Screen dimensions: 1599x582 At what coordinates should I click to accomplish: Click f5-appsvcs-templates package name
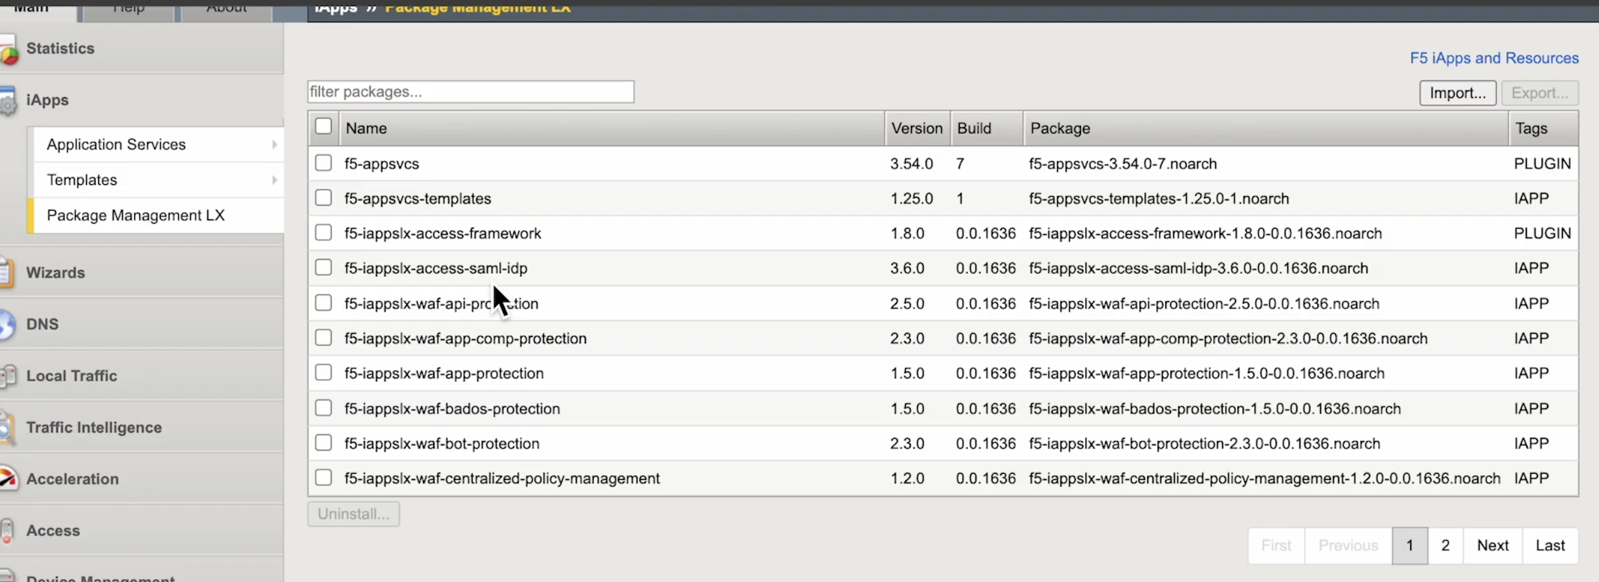pyautogui.click(x=418, y=198)
